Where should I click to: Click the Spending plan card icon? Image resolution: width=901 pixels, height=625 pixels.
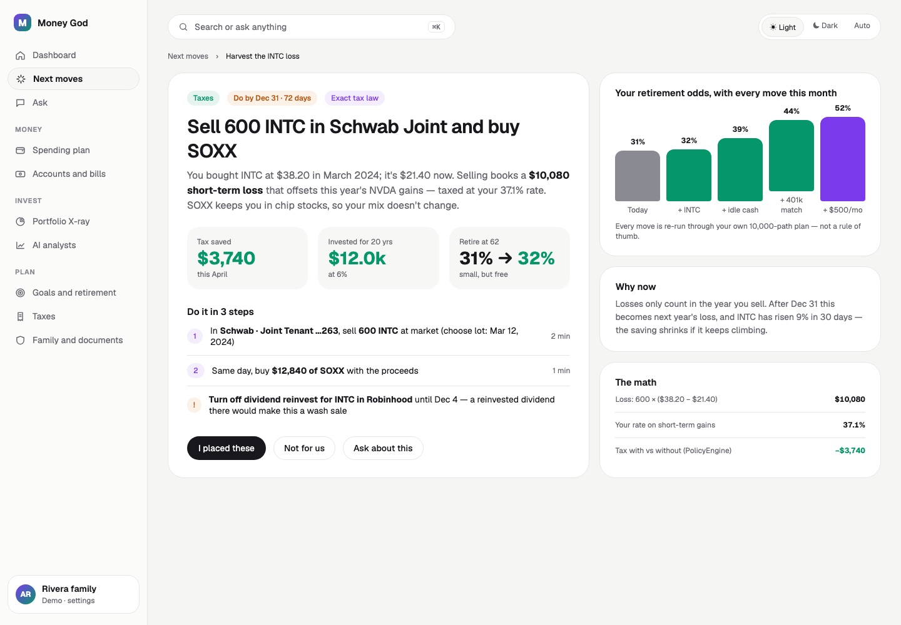click(20, 151)
